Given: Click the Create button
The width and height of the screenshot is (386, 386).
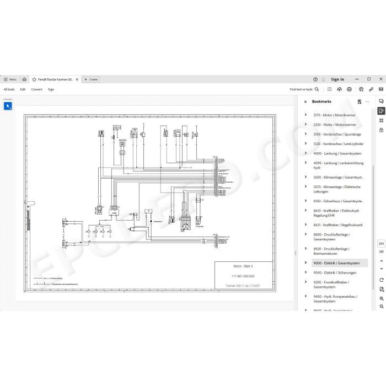Looking at the screenshot, I should pos(91,79).
